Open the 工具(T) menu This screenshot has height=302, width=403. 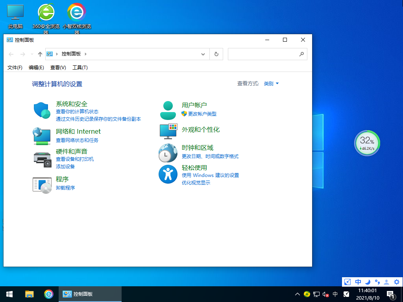80,67
